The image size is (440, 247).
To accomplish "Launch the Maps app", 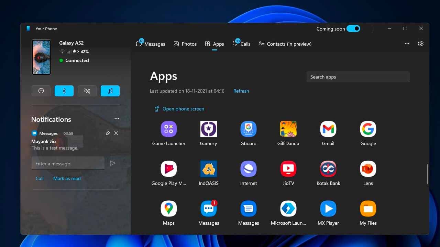I will coord(169,209).
